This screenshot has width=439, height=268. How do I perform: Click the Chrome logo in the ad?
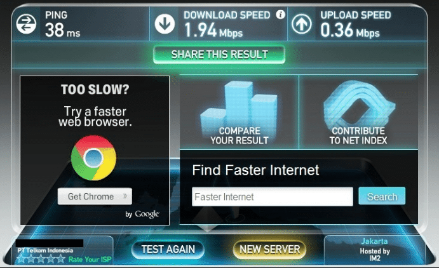click(x=93, y=157)
